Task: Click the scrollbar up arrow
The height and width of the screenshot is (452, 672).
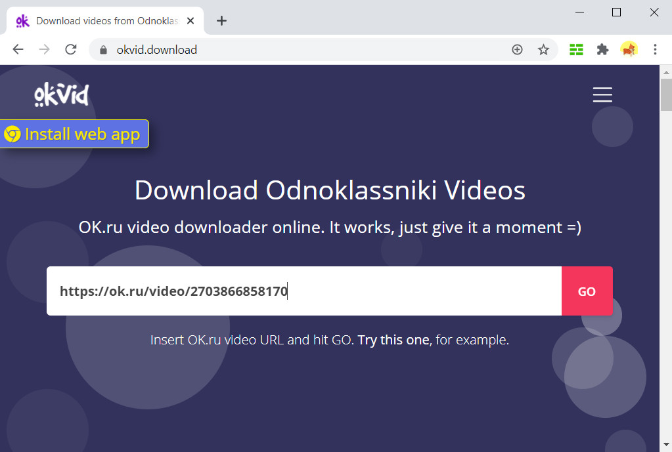Action: tap(666, 73)
